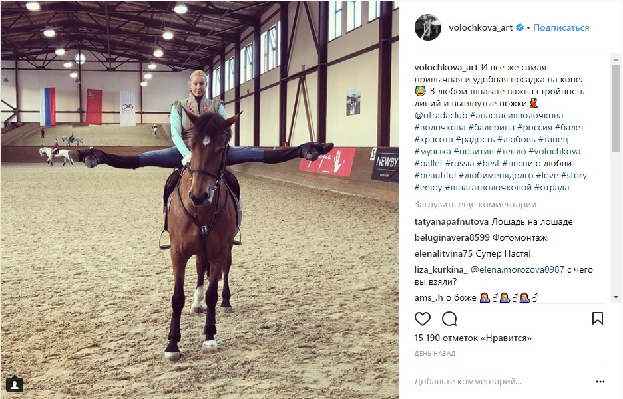623x399 pixels.
Task: Open volochkova_art profile avatar
Action: 428,27
